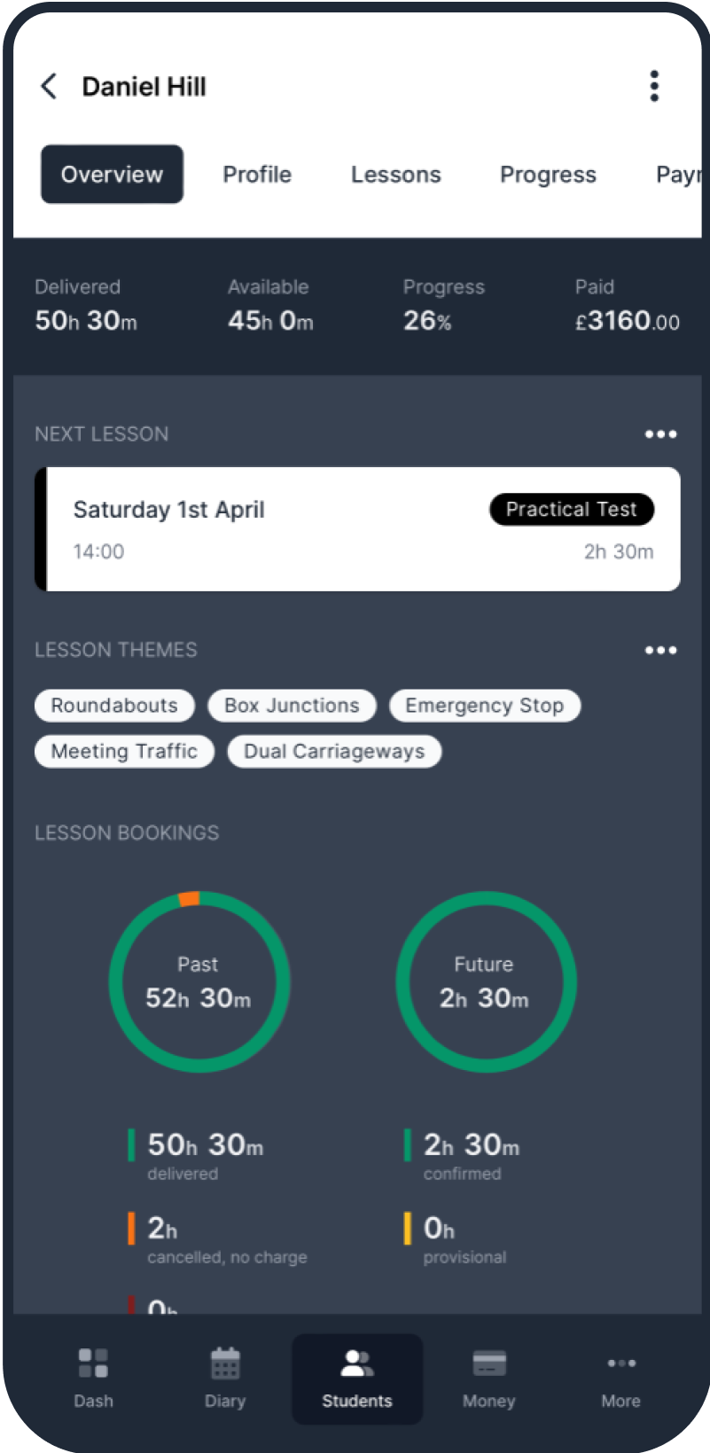710x1453 pixels.
Task: Open the Lessons tab
Action: point(395,175)
